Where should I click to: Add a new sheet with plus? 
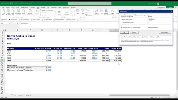36,95
